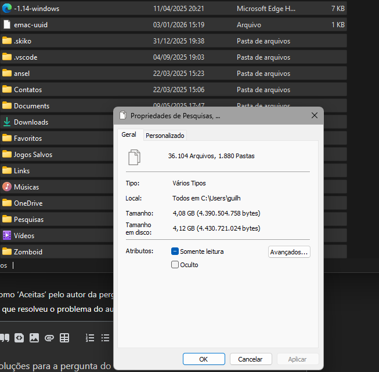Select the .vscode folder name
Viewport: 379px width, 372px height.
pyautogui.click(x=26, y=57)
